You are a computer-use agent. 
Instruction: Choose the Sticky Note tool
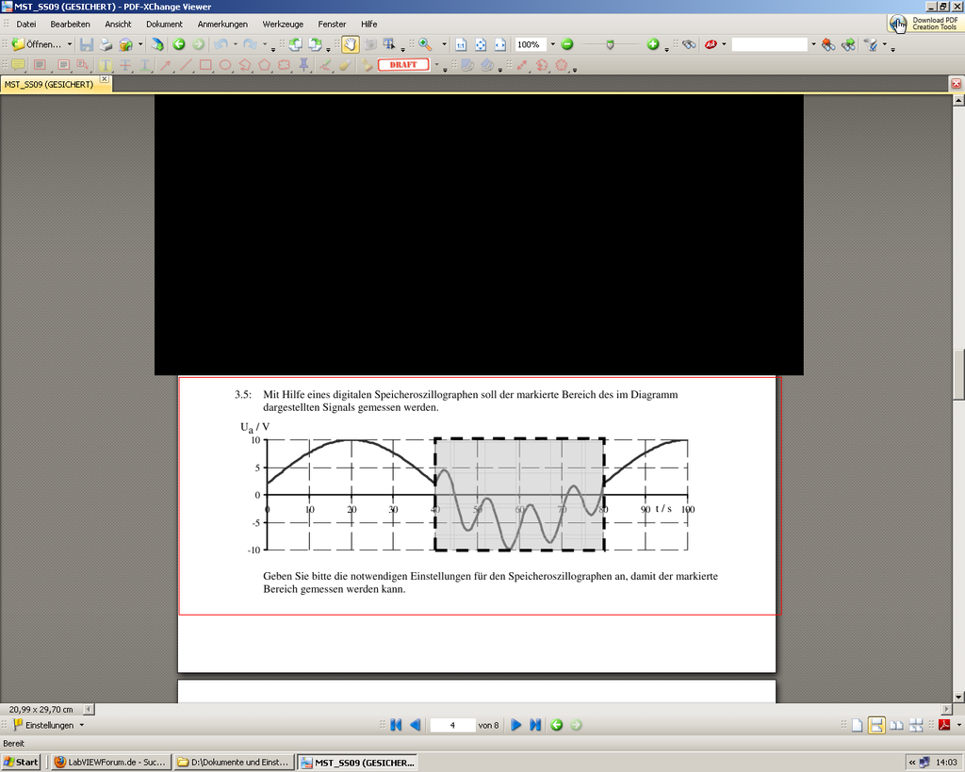pos(18,65)
